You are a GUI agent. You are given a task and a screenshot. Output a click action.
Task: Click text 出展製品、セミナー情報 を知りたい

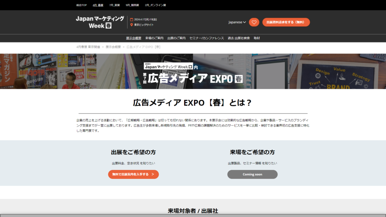pyautogui.click(x=252, y=164)
